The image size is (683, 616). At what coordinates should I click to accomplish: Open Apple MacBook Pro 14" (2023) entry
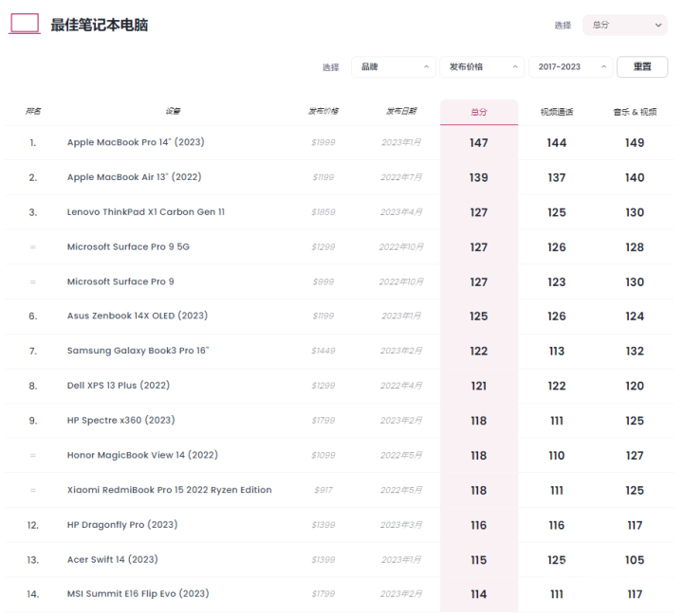click(x=136, y=142)
